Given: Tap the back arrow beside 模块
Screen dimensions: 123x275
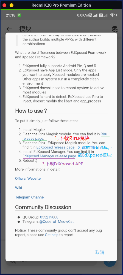Looking at the screenshot, I should (x=9, y=29).
